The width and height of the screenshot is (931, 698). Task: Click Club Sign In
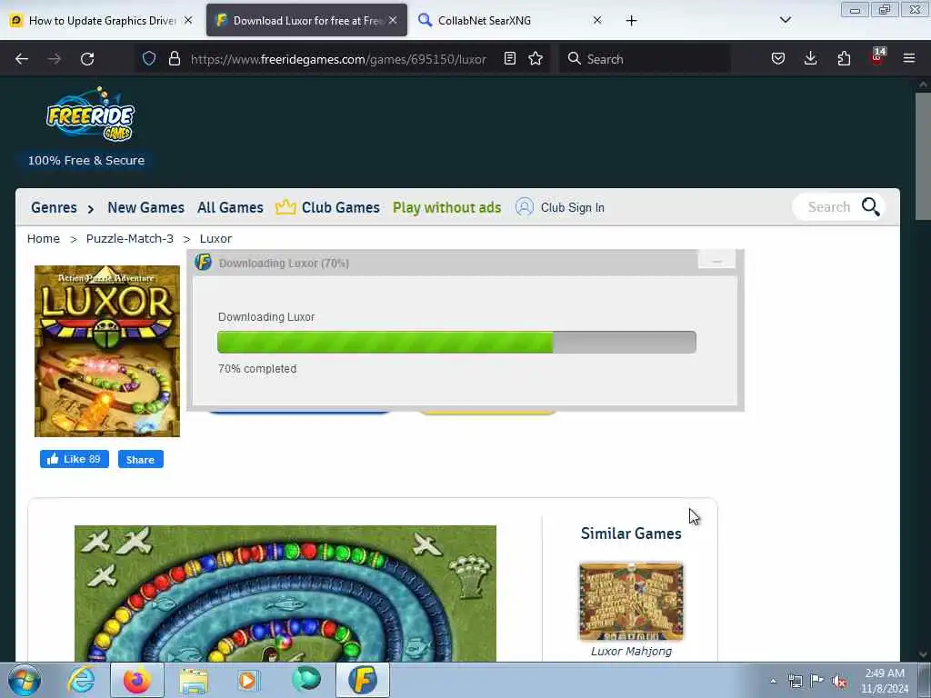(x=573, y=207)
